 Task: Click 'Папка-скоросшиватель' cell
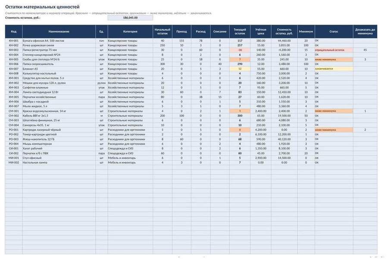coord(59,64)
